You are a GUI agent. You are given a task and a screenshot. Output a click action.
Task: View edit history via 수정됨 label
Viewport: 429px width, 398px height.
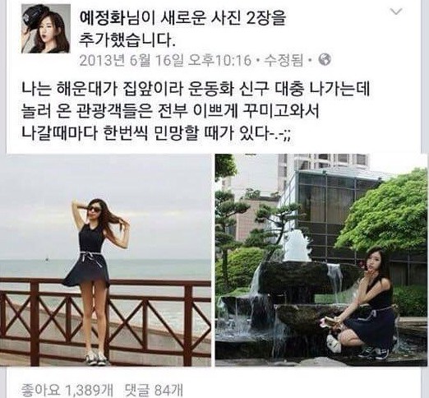coord(284,60)
